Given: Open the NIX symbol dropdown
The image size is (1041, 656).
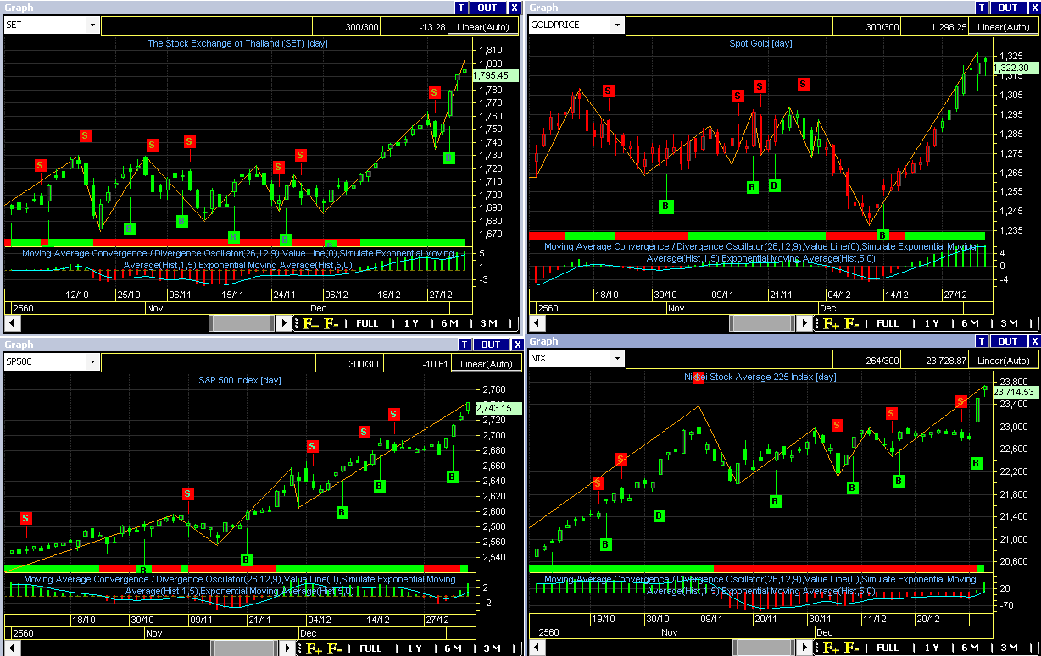Looking at the screenshot, I should (x=615, y=358).
